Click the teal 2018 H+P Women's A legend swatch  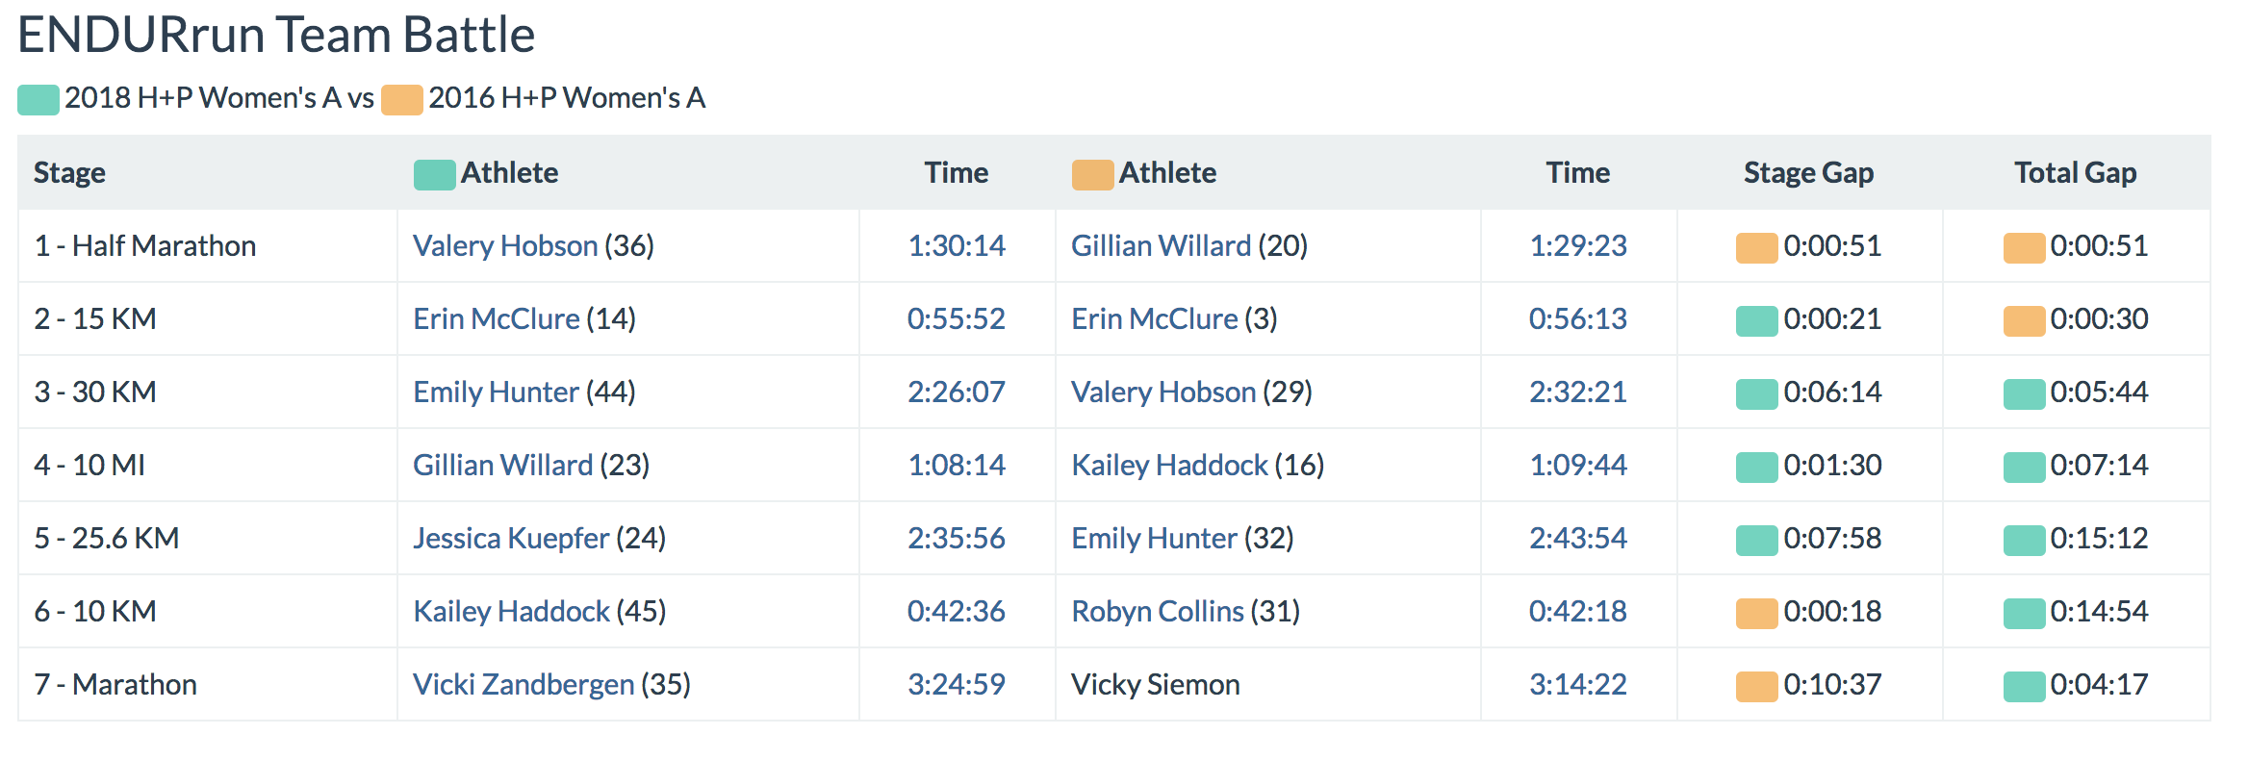tap(38, 100)
